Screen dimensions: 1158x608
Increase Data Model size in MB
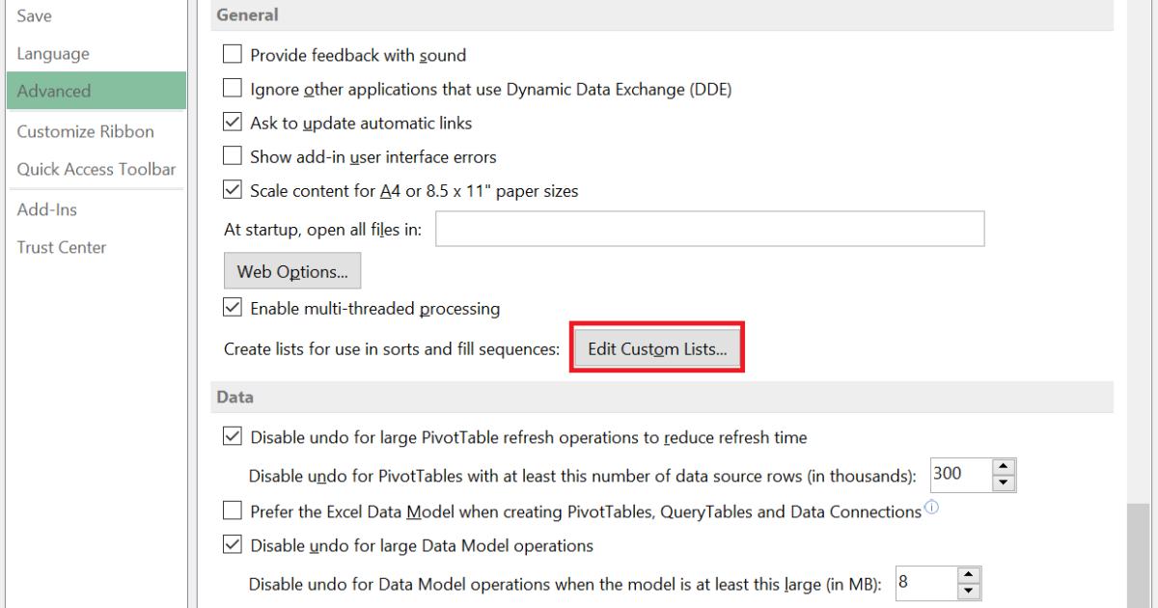click(x=969, y=575)
